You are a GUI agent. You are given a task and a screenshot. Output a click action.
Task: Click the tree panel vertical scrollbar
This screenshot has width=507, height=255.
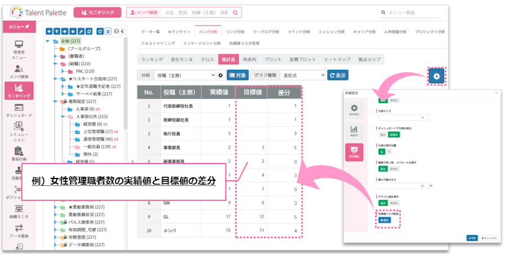[126, 84]
